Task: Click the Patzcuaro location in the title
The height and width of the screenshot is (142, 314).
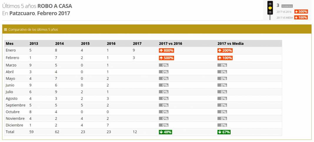Action: pos(21,13)
